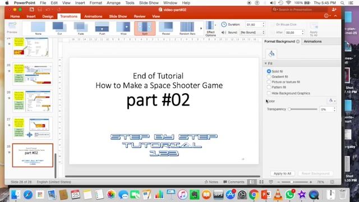
Task: Switch to the Design tab
Action: 48,16
